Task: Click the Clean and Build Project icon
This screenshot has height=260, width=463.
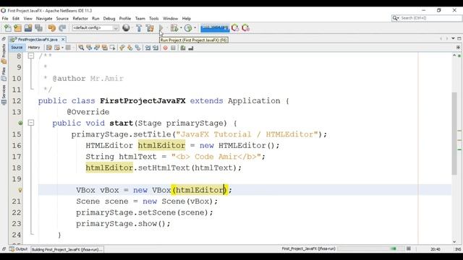Action: tap(150, 28)
